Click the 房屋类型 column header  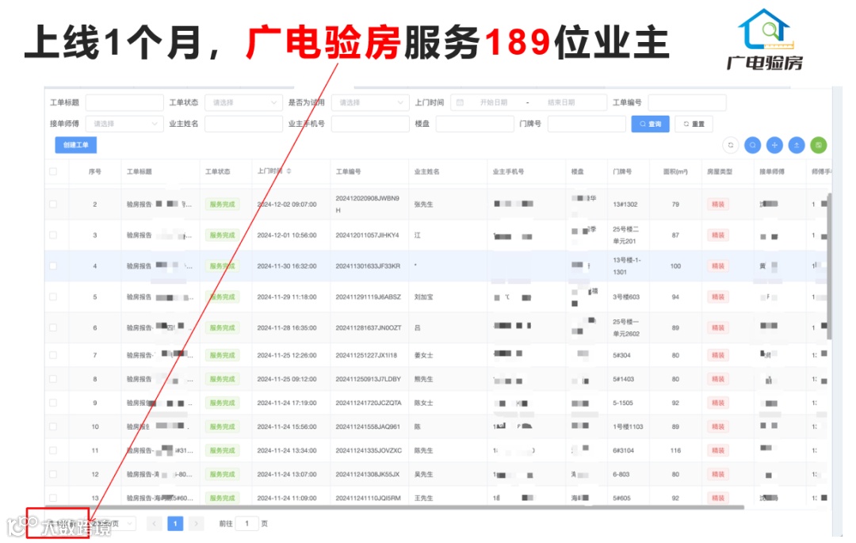tap(720, 171)
